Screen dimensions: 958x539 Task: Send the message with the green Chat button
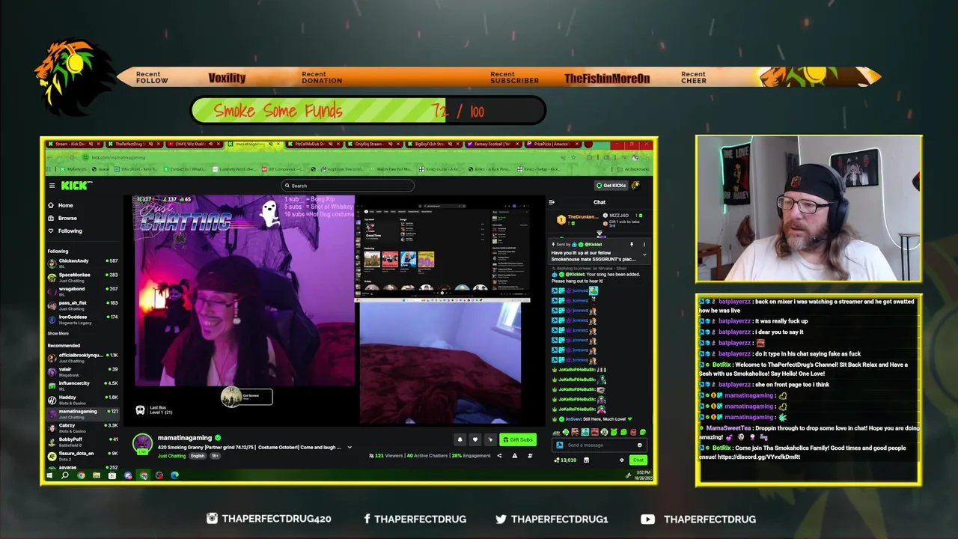638,460
